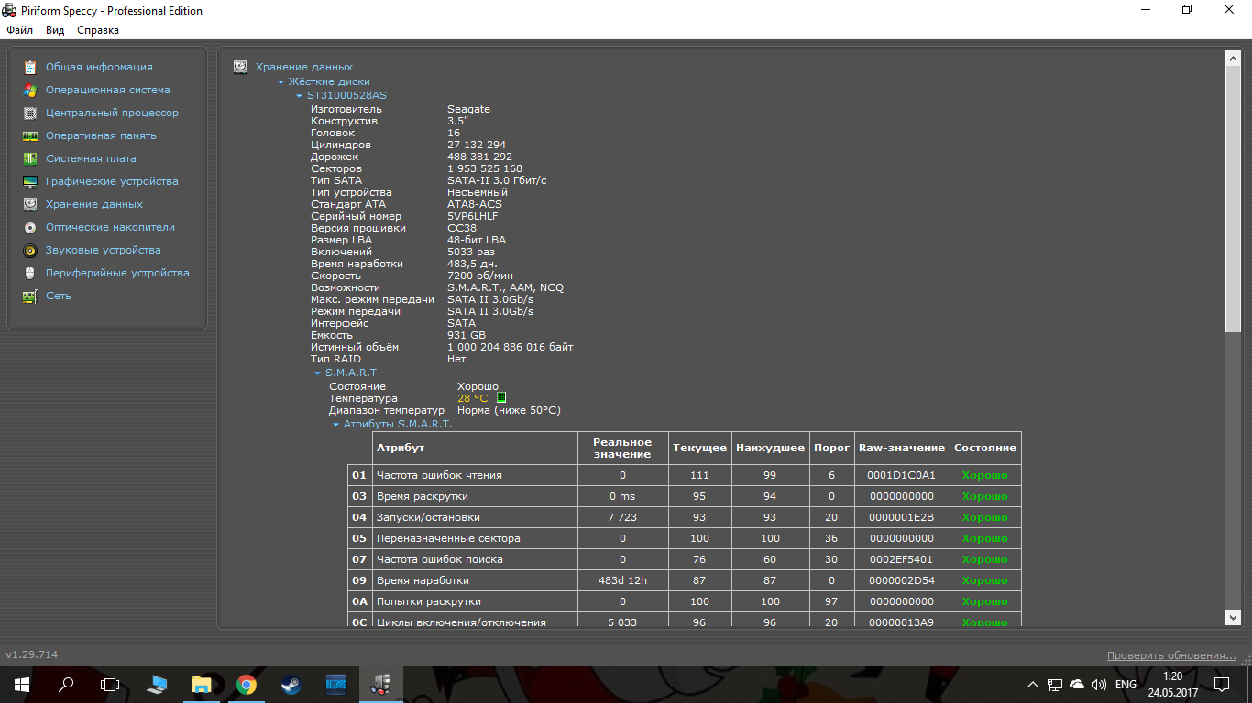Viewport: 1252px width, 703px height.
Task: Open the clock showing 1:20 24.05.2017
Action: [1172, 684]
